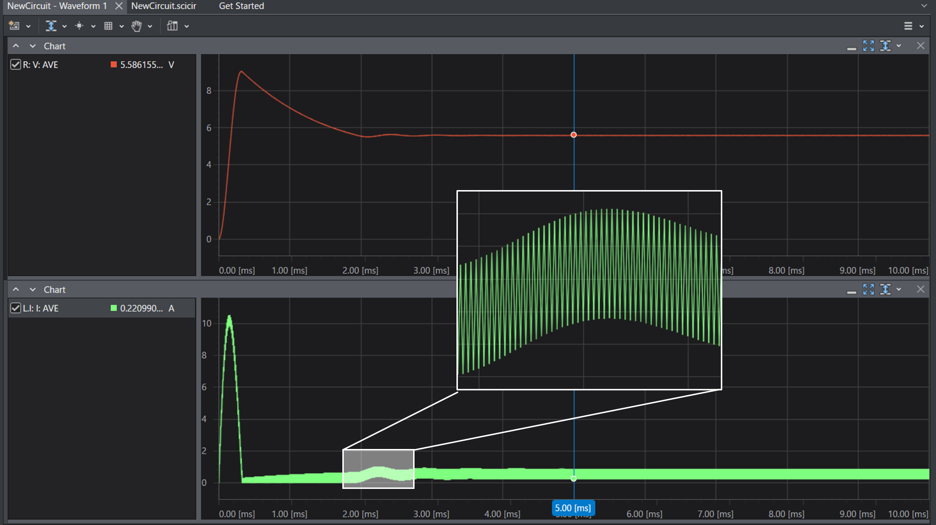Viewport: 936px width, 525px height.
Task: Switch to NewCircuit.scicir tab
Action: coord(164,6)
